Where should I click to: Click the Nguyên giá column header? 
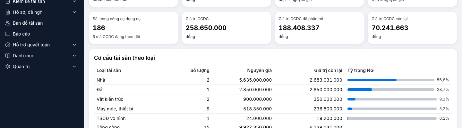(260, 70)
